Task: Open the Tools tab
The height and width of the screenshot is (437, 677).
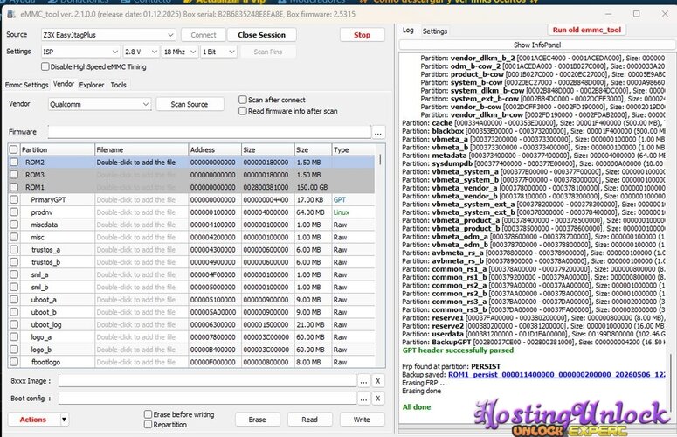Action: click(x=118, y=85)
